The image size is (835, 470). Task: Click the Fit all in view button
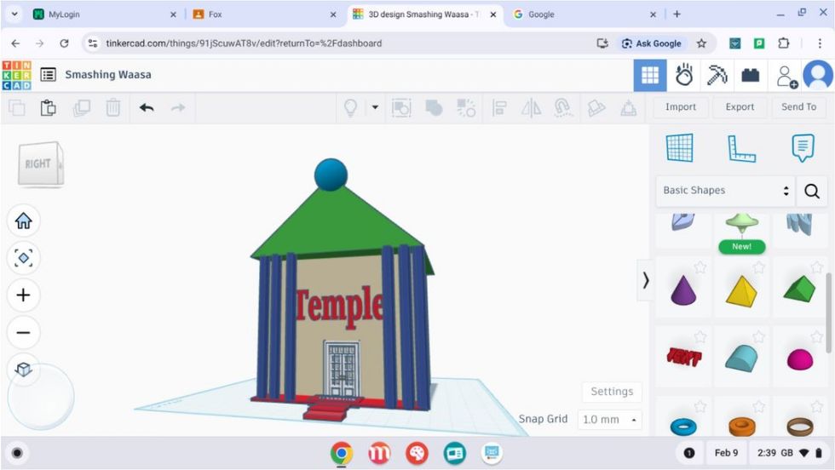coord(23,257)
